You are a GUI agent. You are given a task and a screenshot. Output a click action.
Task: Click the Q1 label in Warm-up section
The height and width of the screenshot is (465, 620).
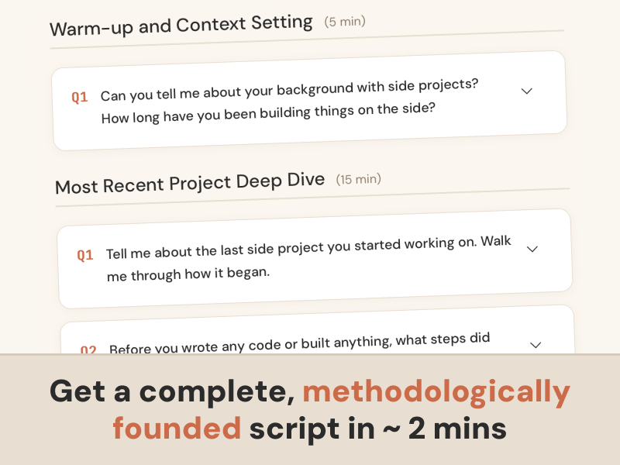[x=80, y=98]
